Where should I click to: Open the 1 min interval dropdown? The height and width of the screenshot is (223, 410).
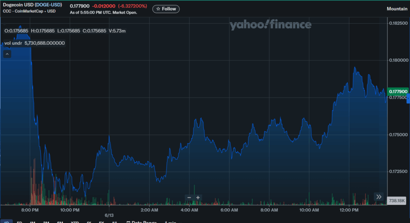(173, 222)
